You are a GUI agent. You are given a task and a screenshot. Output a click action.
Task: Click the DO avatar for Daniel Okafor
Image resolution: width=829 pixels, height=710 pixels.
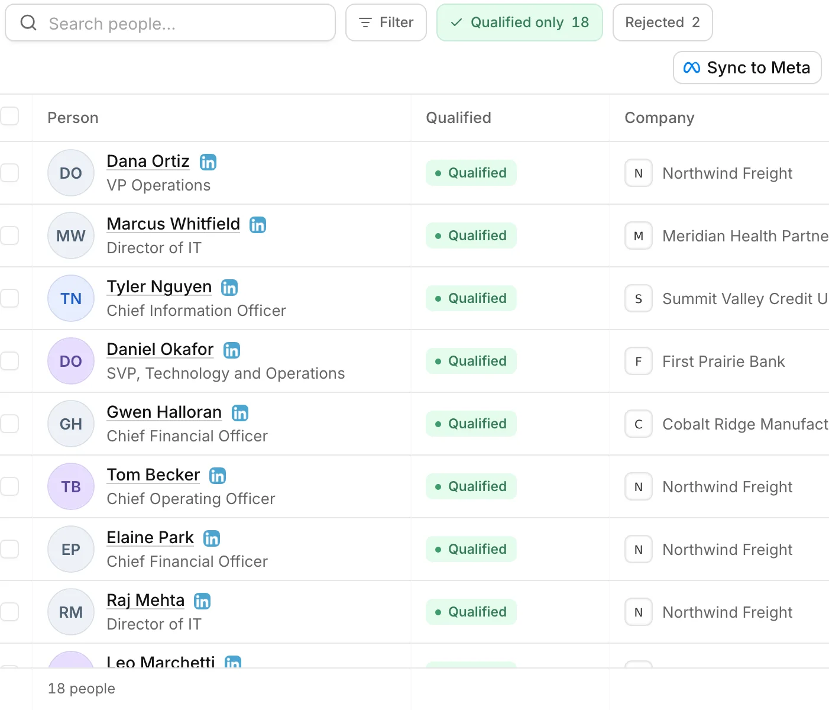tap(71, 361)
